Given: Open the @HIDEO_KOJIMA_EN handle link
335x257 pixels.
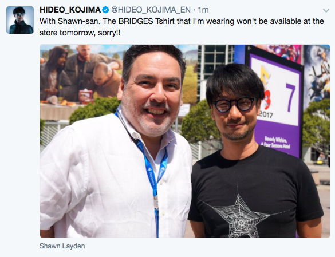Looking at the screenshot, I should [151, 10].
